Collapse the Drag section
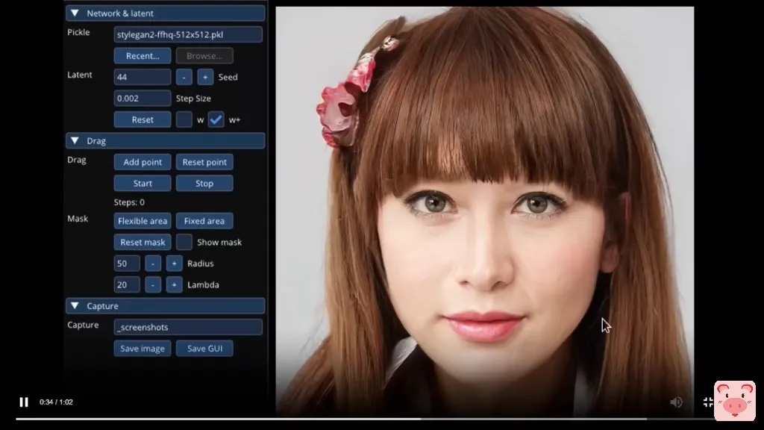 click(75, 141)
